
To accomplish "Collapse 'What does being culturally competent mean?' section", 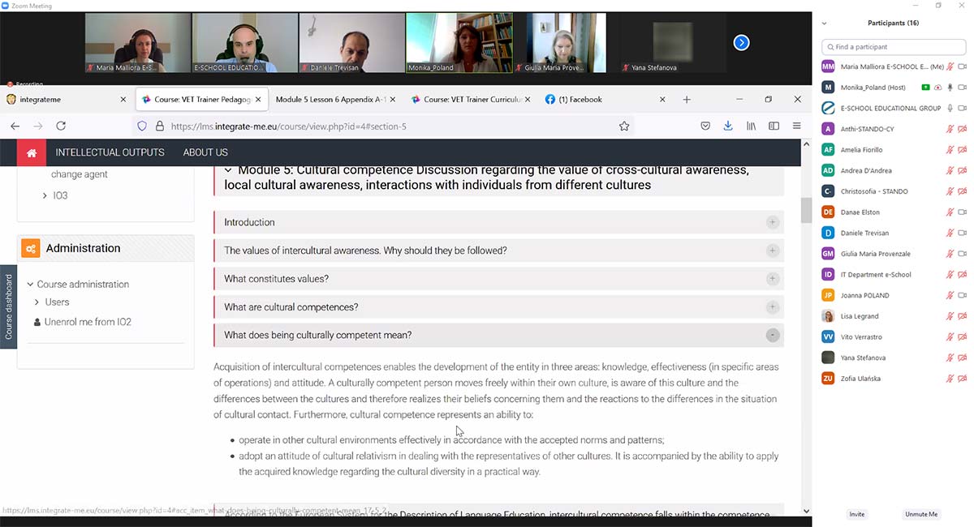I will click(772, 335).
